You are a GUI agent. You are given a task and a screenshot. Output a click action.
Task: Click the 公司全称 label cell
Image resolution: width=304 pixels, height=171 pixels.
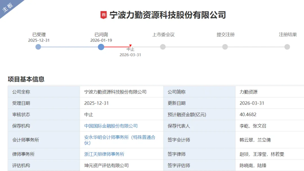coord(44,92)
